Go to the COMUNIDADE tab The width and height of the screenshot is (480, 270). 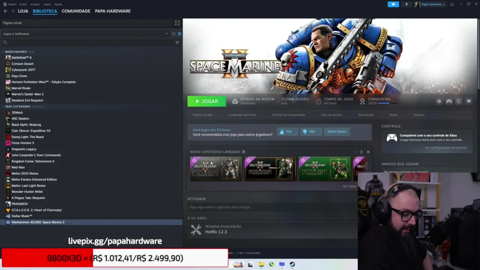pos(76,11)
